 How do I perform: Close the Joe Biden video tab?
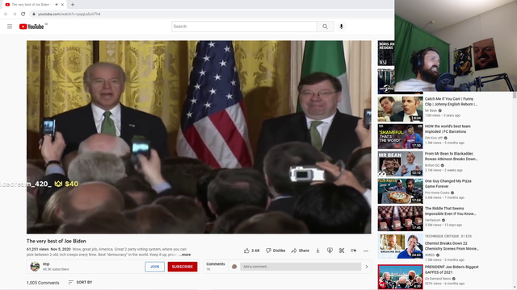pyautogui.click(x=62, y=5)
